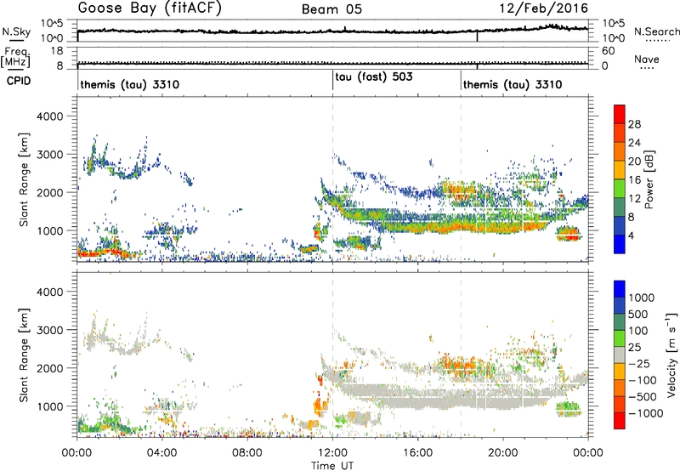This screenshot has width=680, height=471.
Task: Click the '08:00' time axis tick label
Action: [x=247, y=453]
